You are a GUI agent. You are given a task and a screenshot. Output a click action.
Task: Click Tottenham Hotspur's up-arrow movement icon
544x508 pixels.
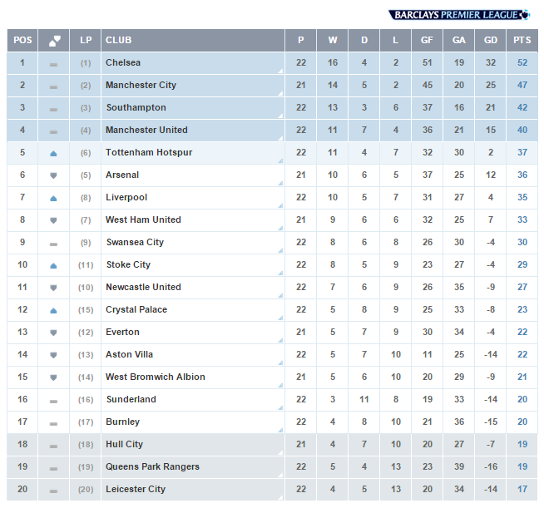coord(54,153)
